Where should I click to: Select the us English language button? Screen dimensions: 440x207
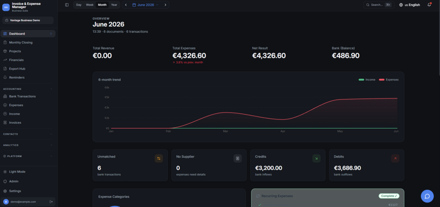409,5
